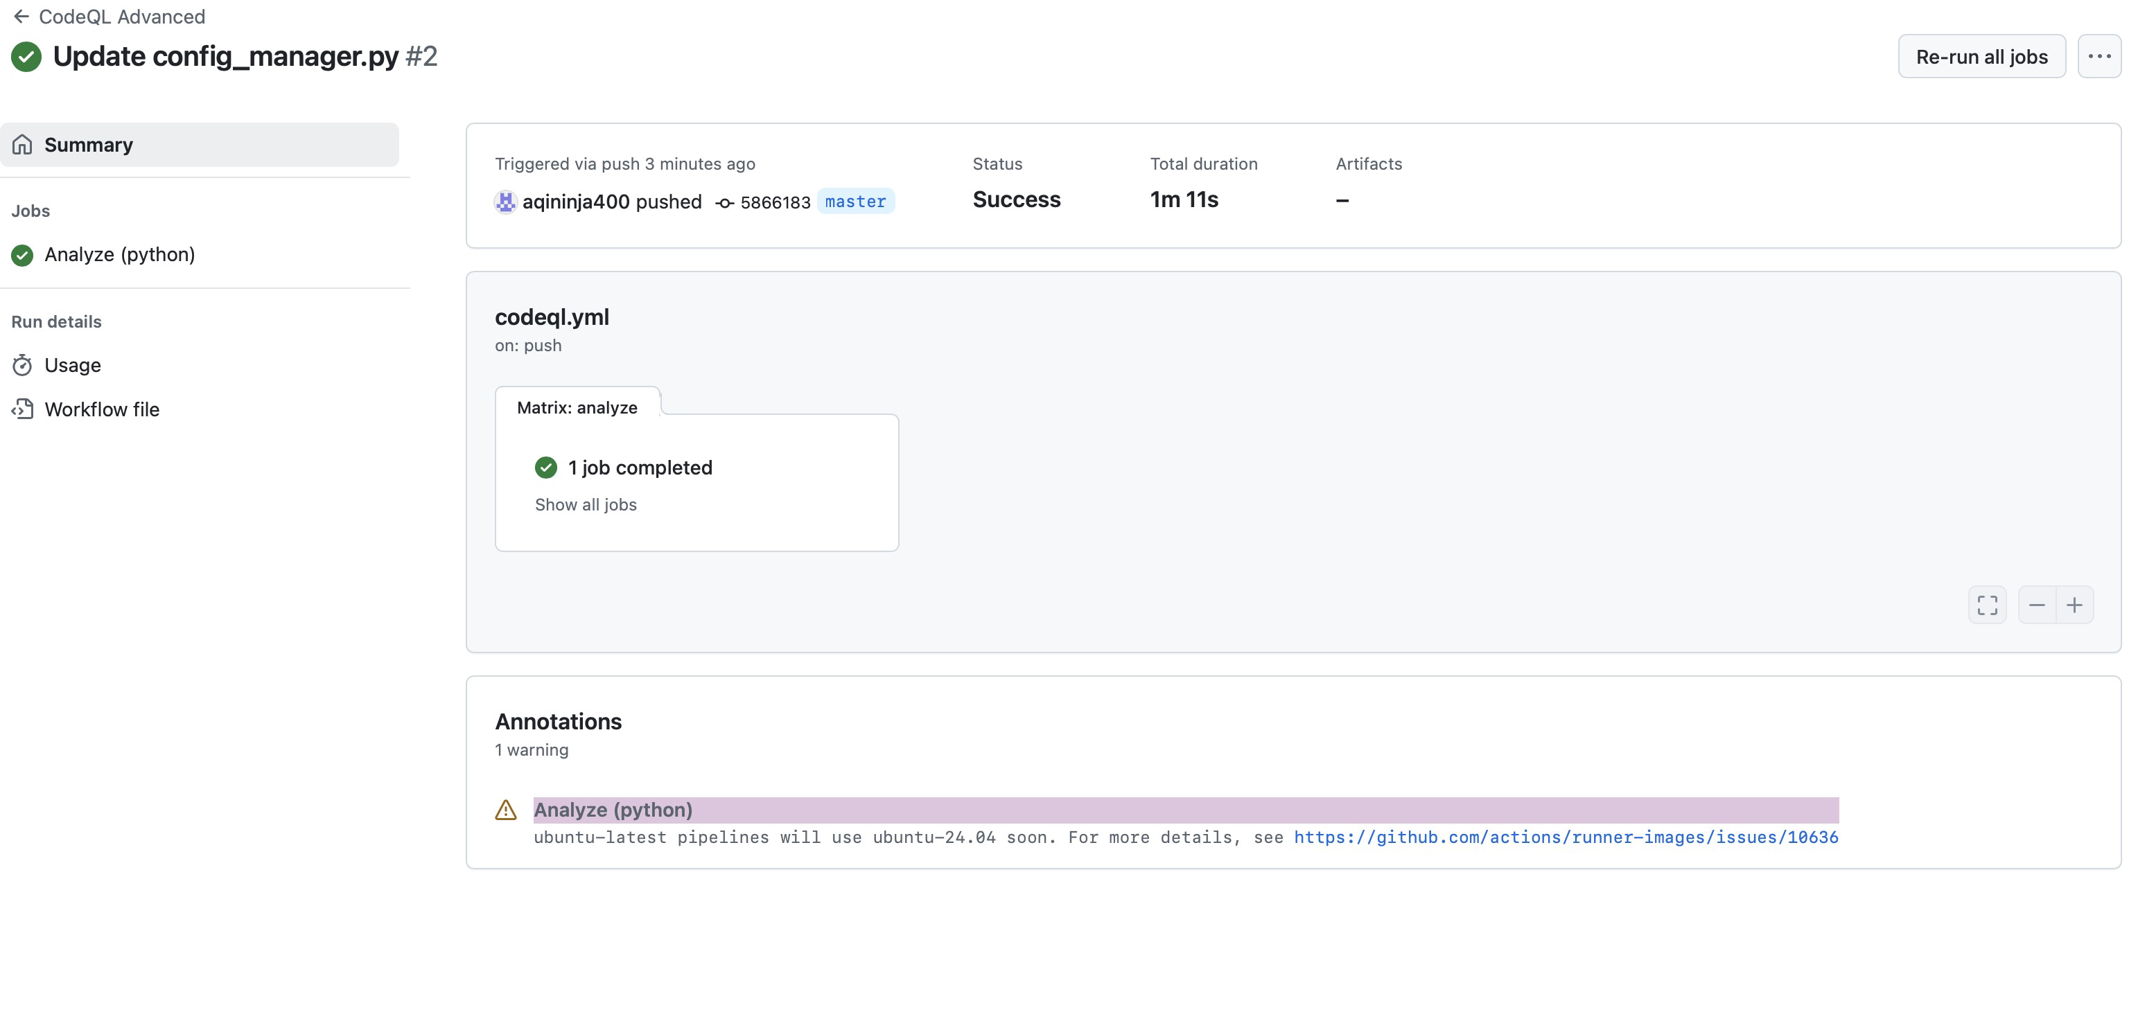2129x1021 pixels.
Task: Select the Matrix: analyze tab
Action: [577, 407]
